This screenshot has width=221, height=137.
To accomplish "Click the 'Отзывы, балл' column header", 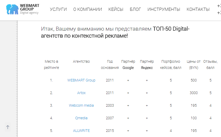I will pyautogui.click(x=210, y=65).
